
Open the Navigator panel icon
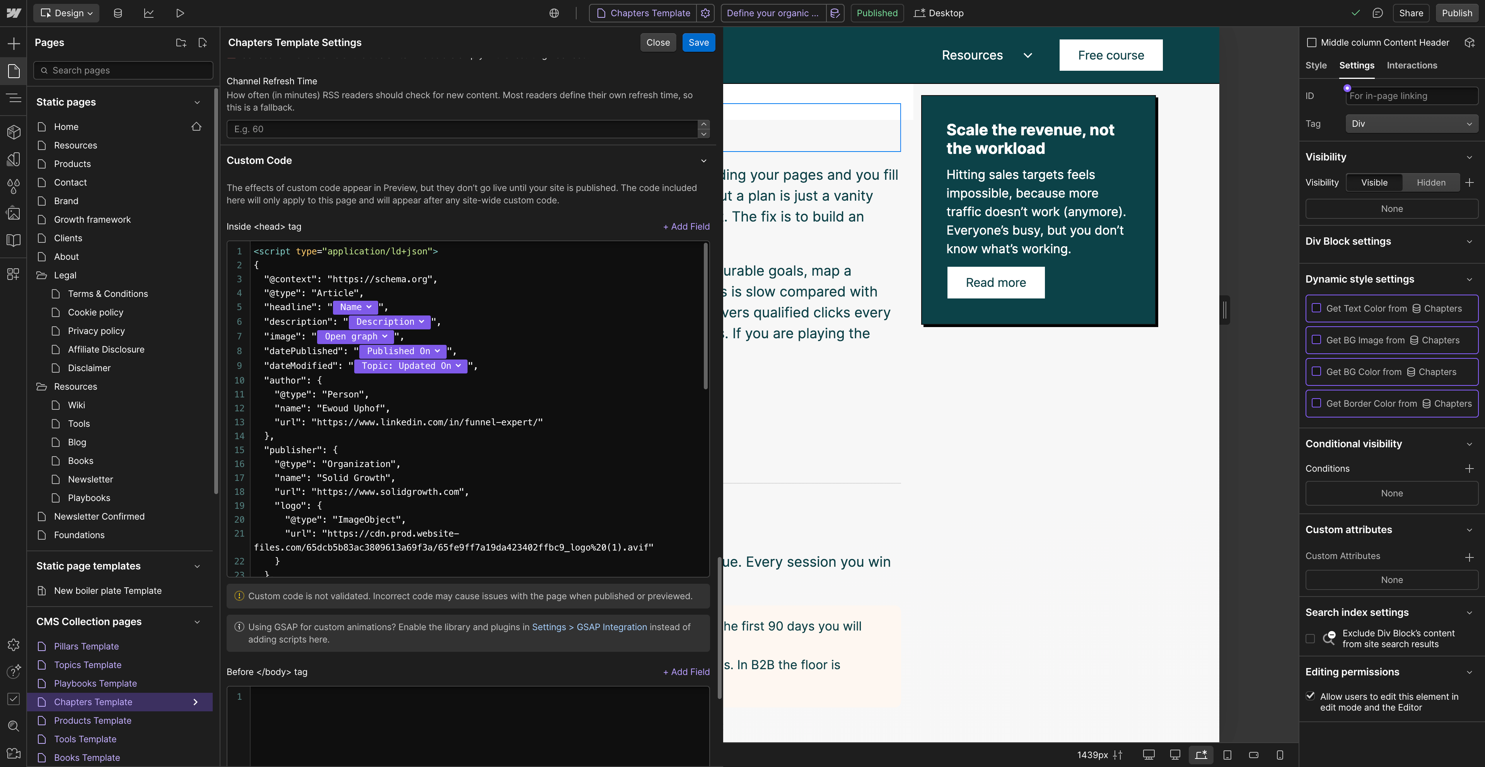tap(13, 98)
